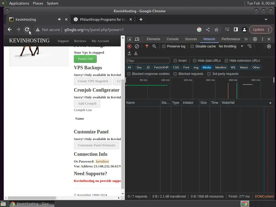Open the Applications menu
The height and width of the screenshot is (207, 276).
click(19, 3)
